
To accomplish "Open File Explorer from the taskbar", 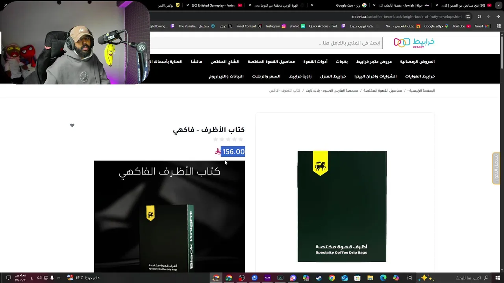I will [x=370, y=278].
